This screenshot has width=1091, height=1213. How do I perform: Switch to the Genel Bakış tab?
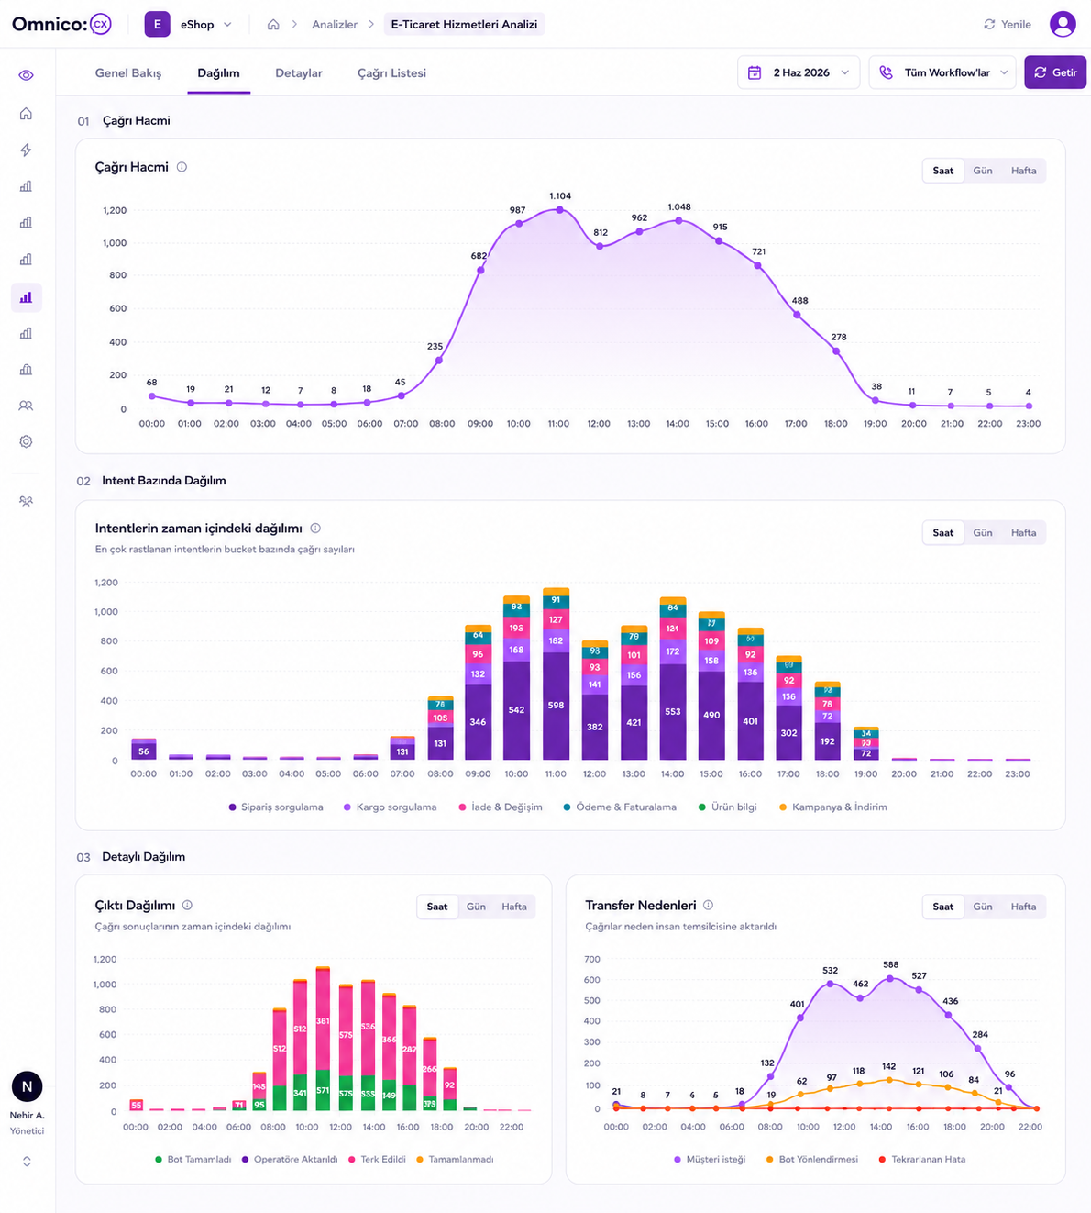pos(128,73)
